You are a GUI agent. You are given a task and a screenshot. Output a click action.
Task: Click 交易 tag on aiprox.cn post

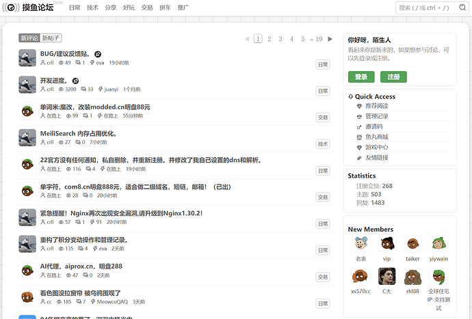[x=323, y=277]
